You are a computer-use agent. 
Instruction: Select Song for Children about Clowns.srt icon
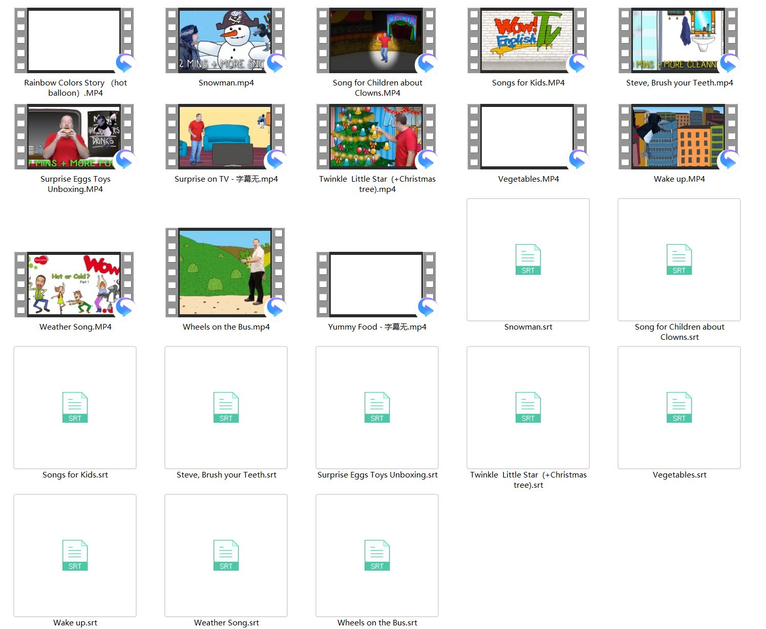pos(679,259)
